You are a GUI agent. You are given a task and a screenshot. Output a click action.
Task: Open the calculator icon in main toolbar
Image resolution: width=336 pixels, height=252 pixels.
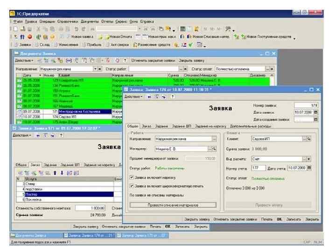(182, 29)
